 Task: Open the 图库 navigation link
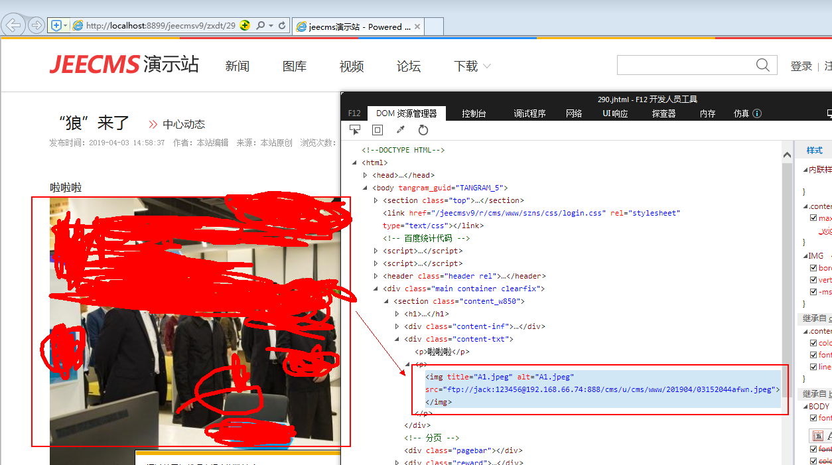295,66
